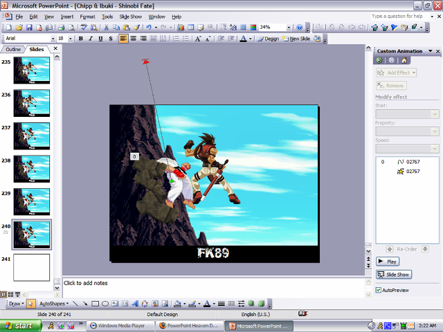Click the Windows Start button
Image resolution: width=443 pixels, height=332 pixels.
[20, 326]
